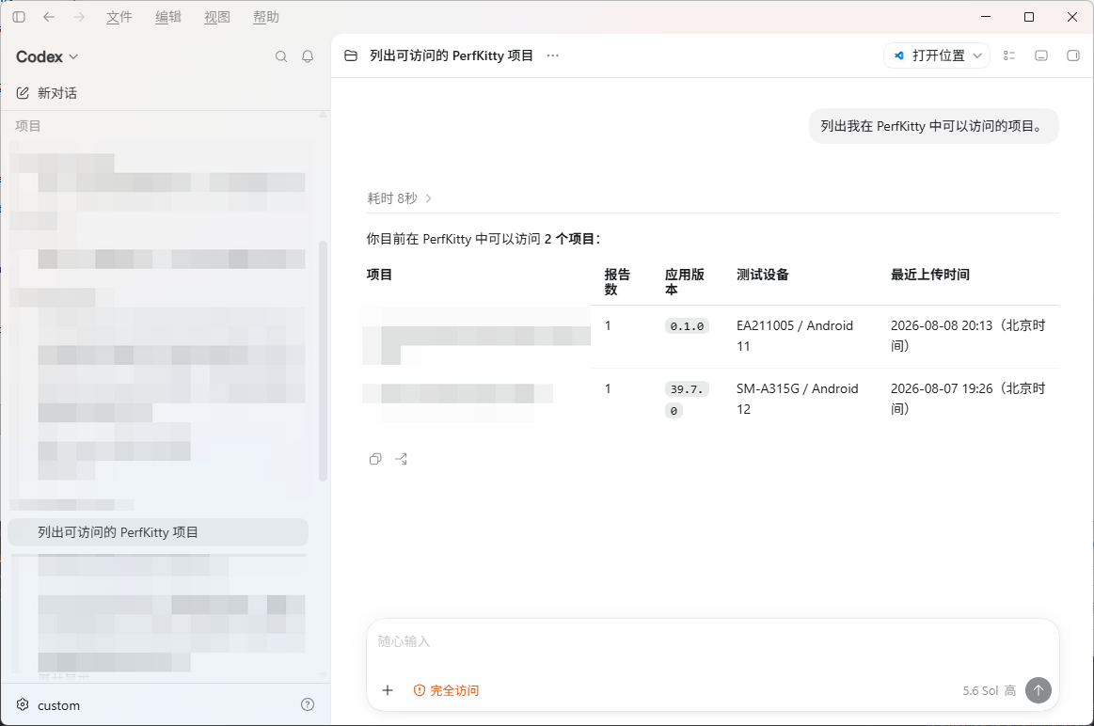Screen dimensions: 1094x726
Task: Open the notifications bell
Action: 308,56
